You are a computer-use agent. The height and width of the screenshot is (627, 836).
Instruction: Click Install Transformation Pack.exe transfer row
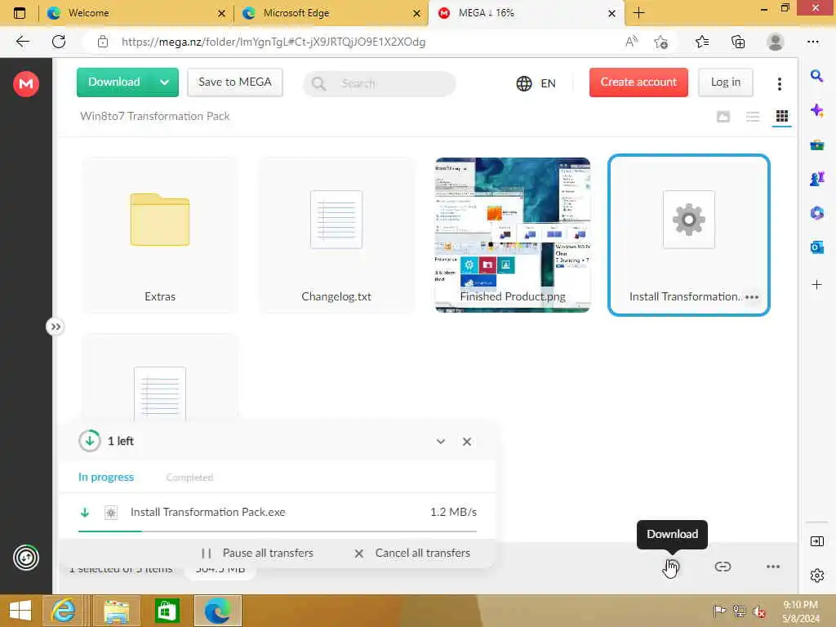tap(278, 513)
